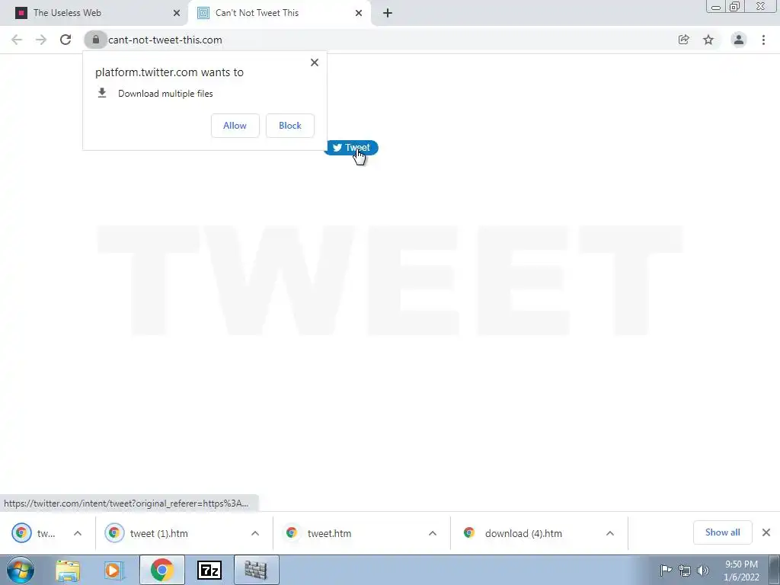780x585 pixels.
Task: Expand options for tw... download
Action: (78, 533)
